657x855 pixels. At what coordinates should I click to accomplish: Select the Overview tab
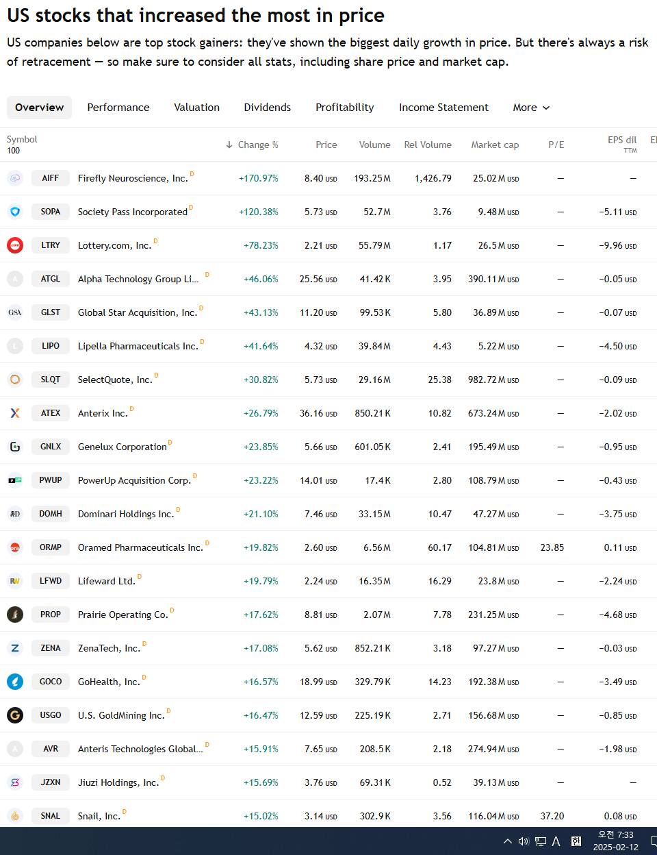[39, 108]
